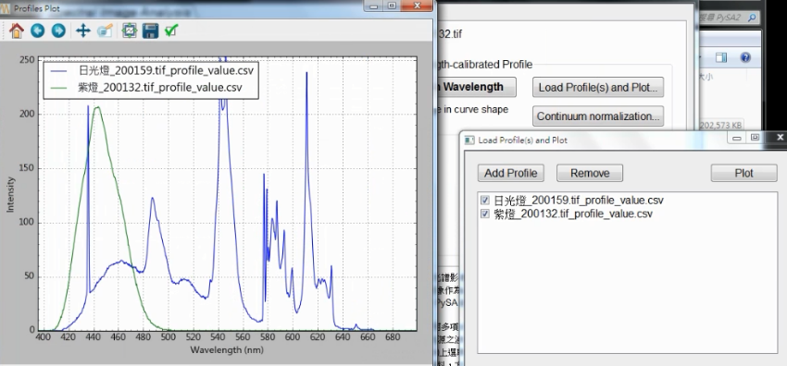Select the Zoom to rectangle tool
This screenshot has width=787, height=366.
point(105,30)
